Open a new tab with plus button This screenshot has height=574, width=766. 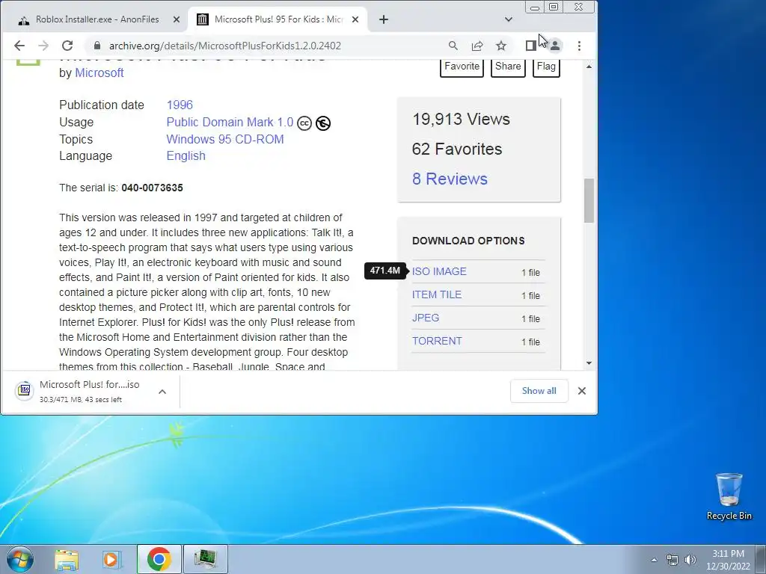[384, 19]
